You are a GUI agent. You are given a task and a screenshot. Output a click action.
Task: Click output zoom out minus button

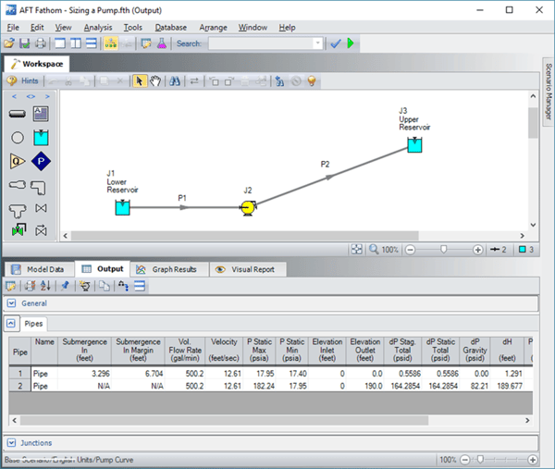(x=464, y=460)
